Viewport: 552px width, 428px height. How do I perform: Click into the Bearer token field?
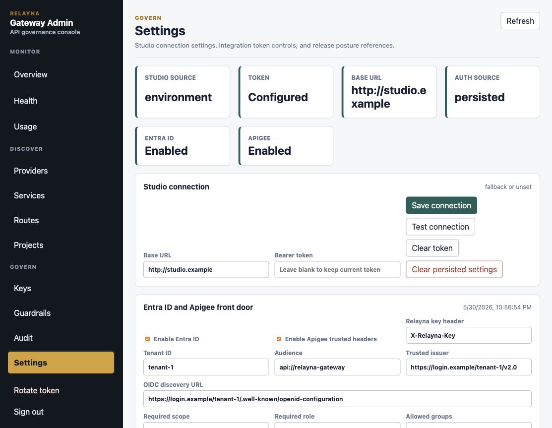[337, 270]
